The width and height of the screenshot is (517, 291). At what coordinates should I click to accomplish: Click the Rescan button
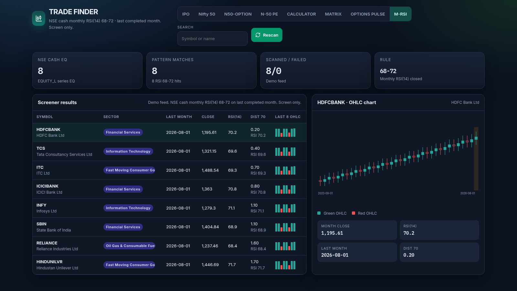coord(267,35)
